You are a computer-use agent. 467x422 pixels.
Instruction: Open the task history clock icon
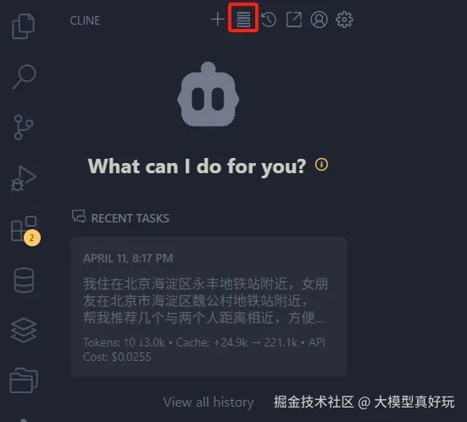click(269, 20)
